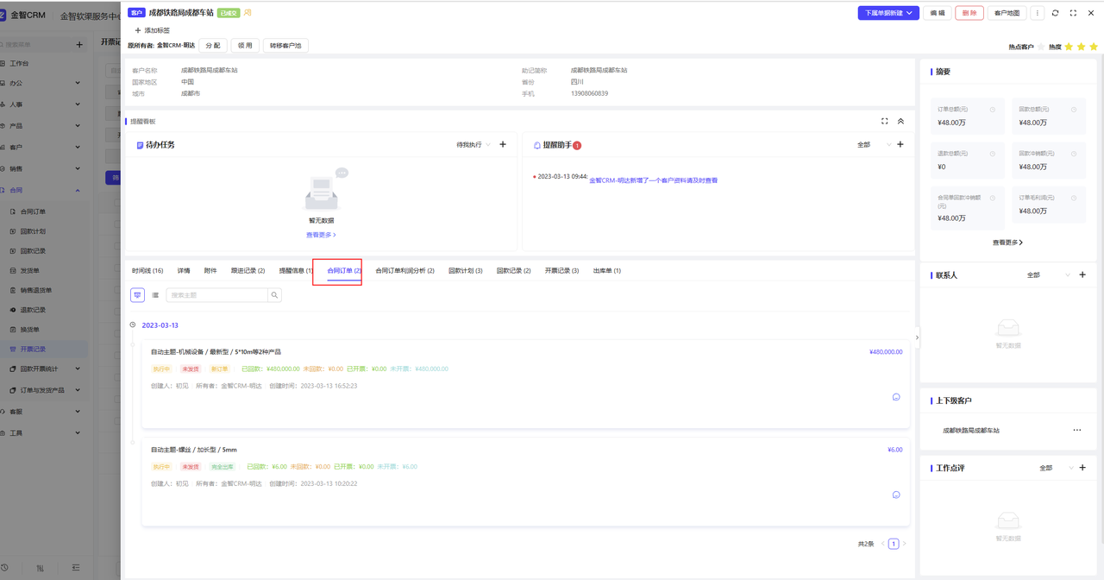Collapse the 提醒看板 panel with double chevron
Image resolution: width=1104 pixels, height=580 pixels.
click(x=900, y=122)
